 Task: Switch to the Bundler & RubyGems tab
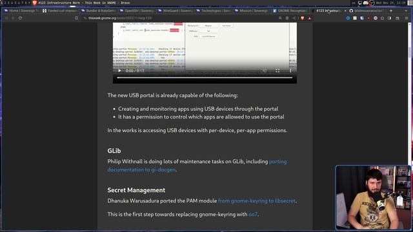98,11
